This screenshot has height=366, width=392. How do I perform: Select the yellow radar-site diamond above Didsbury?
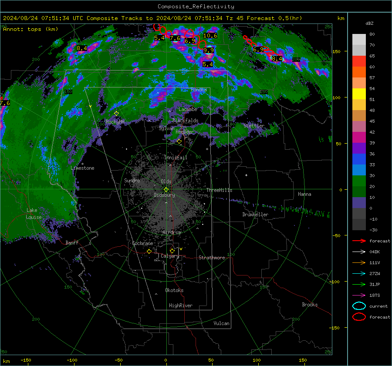[x=166, y=189]
